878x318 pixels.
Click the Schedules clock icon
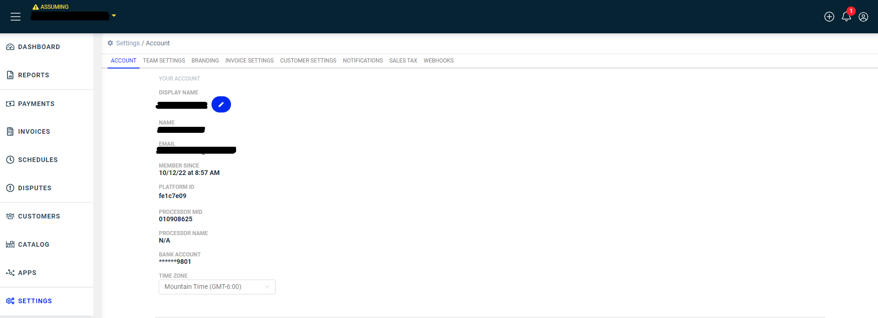click(x=10, y=160)
